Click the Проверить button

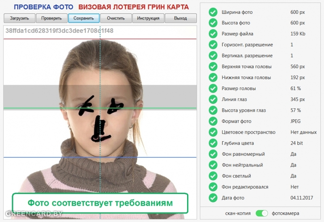point(52,18)
